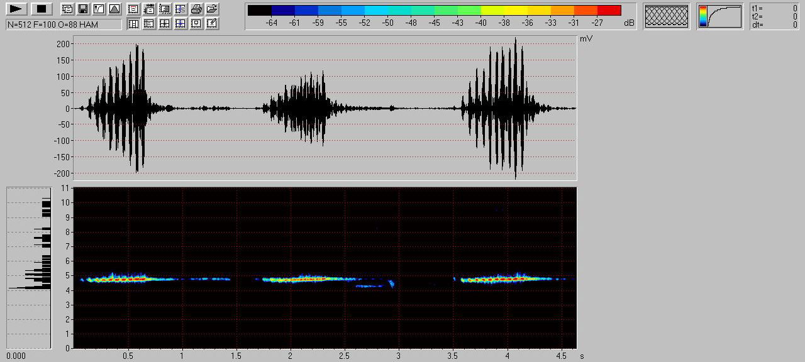805x362 pixels.
Task: Click the yellow -40 dB segment on the color scale
Action: [492, 10]
